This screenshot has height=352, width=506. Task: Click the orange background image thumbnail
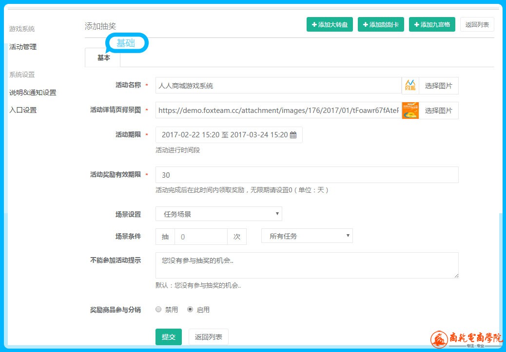[x=410, y=111]
